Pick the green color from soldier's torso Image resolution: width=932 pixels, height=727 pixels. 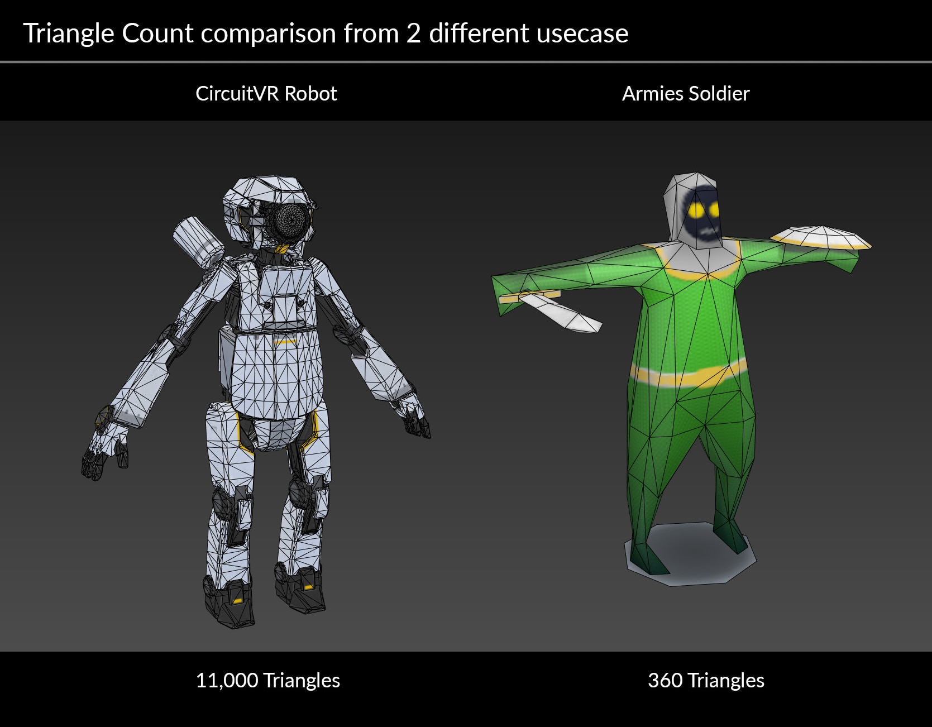(x=689, y=324)
